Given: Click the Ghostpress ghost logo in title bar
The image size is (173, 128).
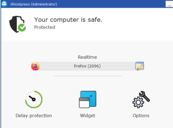Looking at the screenshot, I should 4,4.
